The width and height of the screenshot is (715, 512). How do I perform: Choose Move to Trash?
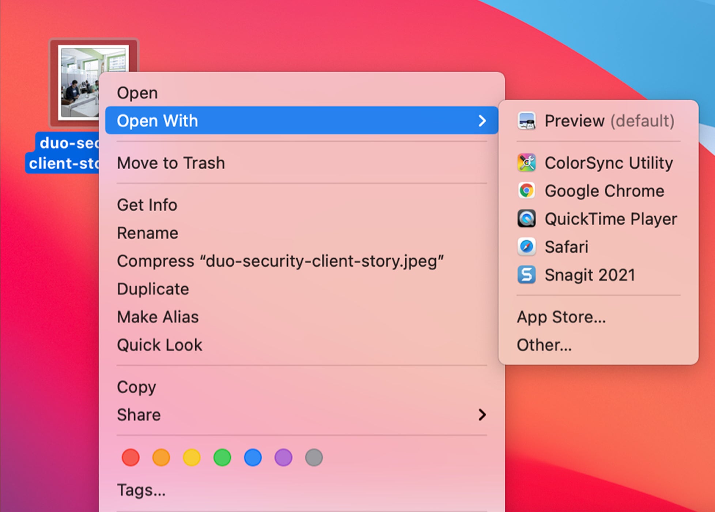pyautogui.click(x=302, y=163)
